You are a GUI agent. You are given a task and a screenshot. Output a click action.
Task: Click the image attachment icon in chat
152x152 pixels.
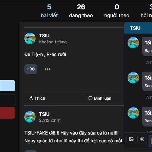pyautogui.click(x=131, y=139)
